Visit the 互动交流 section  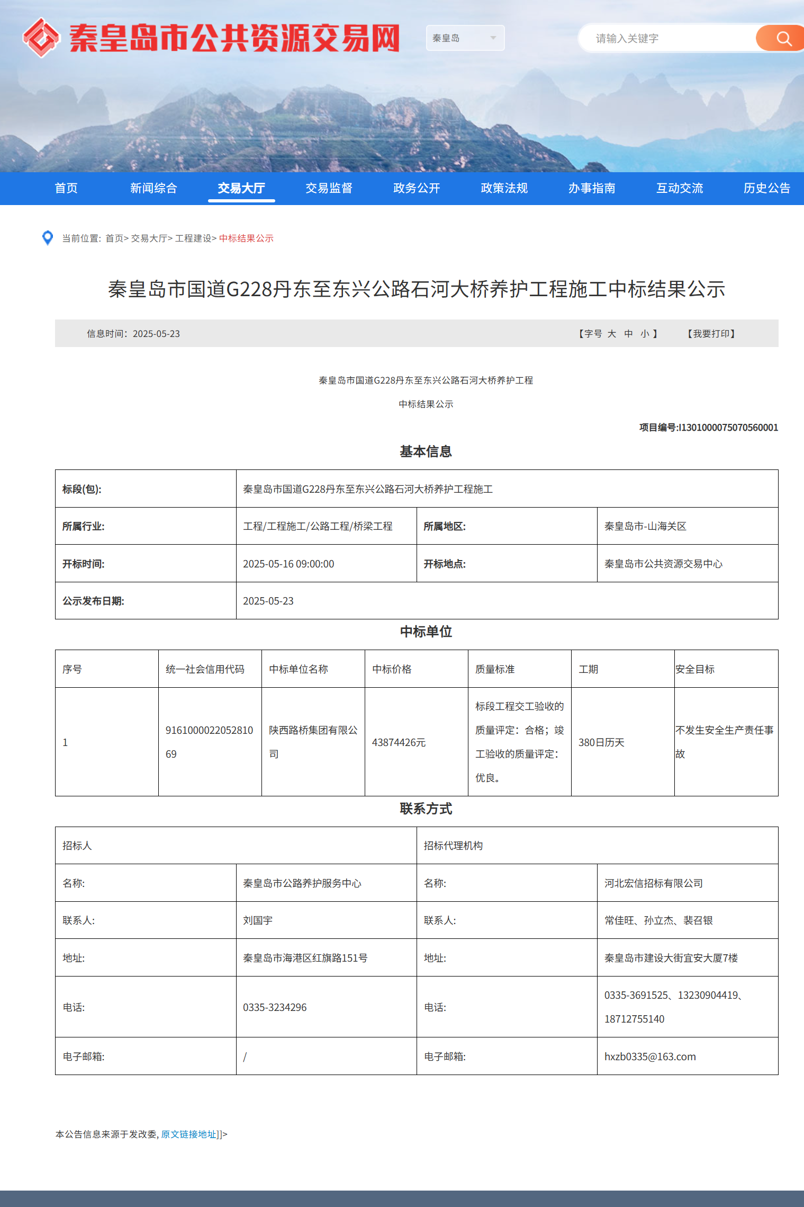click(680, 188)
